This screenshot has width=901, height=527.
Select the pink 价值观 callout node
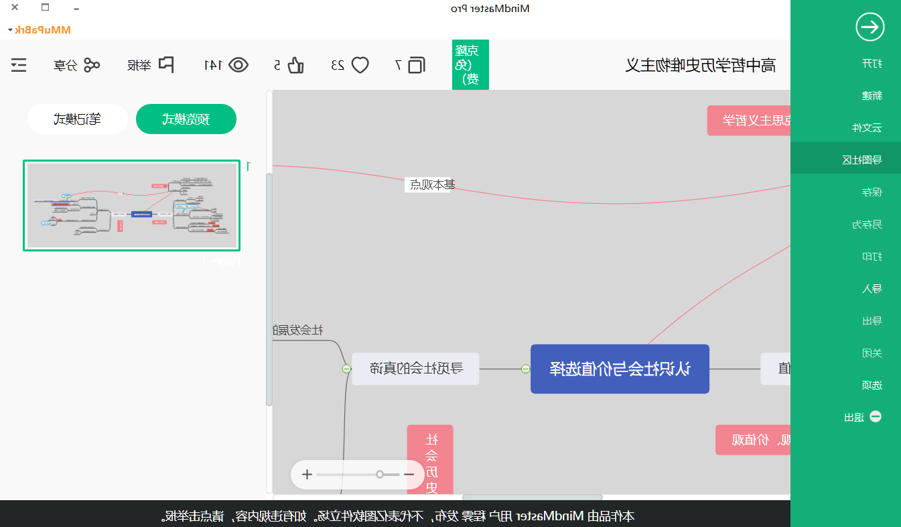point(753,440)
